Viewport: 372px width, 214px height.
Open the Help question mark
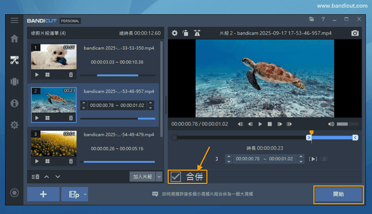[323, 19]
